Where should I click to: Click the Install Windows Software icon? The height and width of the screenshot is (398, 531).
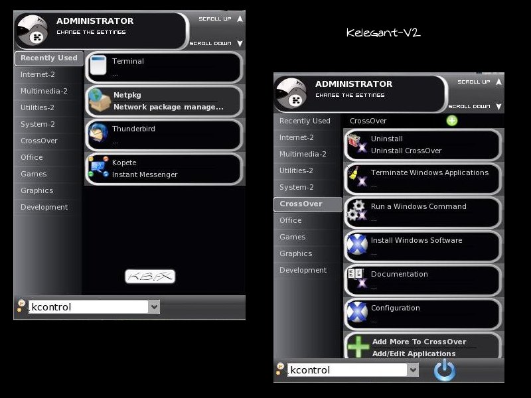click(x=357, y=244)
